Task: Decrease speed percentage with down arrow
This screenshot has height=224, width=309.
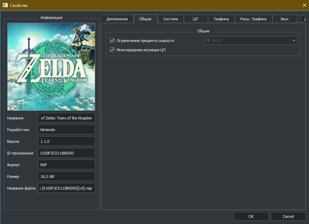Action: point(208,40)
